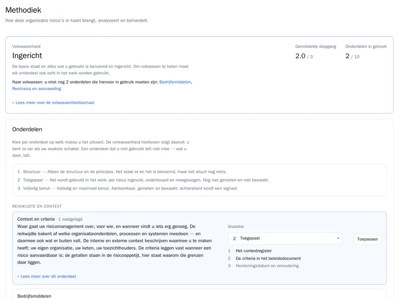This screenshot has height=299, width=399.
Task: Click the REIKWIJDTE EN CONTEXT group label
Action: 37,206
